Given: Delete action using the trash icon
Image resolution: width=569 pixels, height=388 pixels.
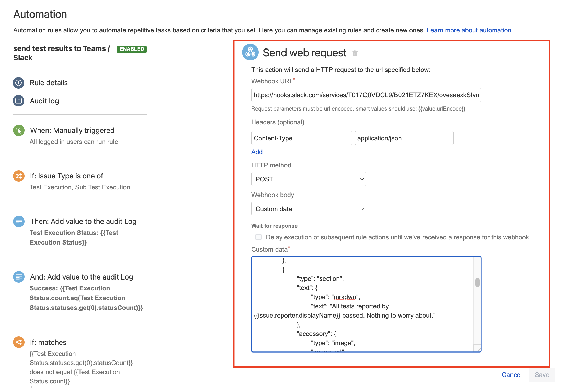Looking at the screenshot, I should click(x=355, y=53).
